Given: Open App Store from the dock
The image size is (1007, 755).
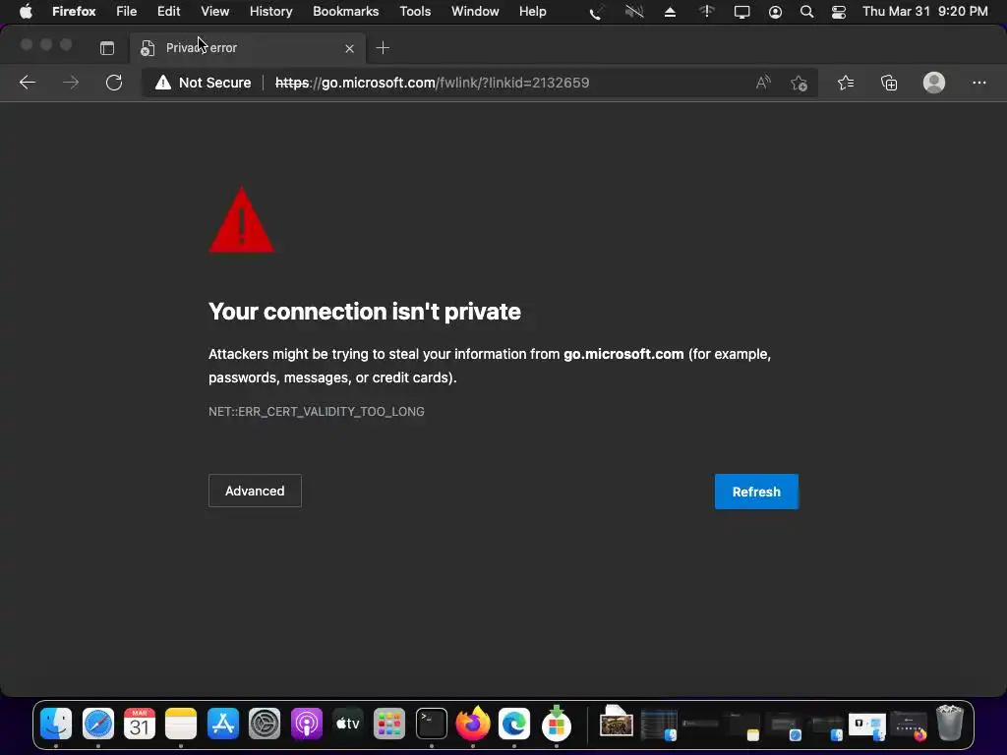Looking at the screenshot, I should (x=223, y=725).
